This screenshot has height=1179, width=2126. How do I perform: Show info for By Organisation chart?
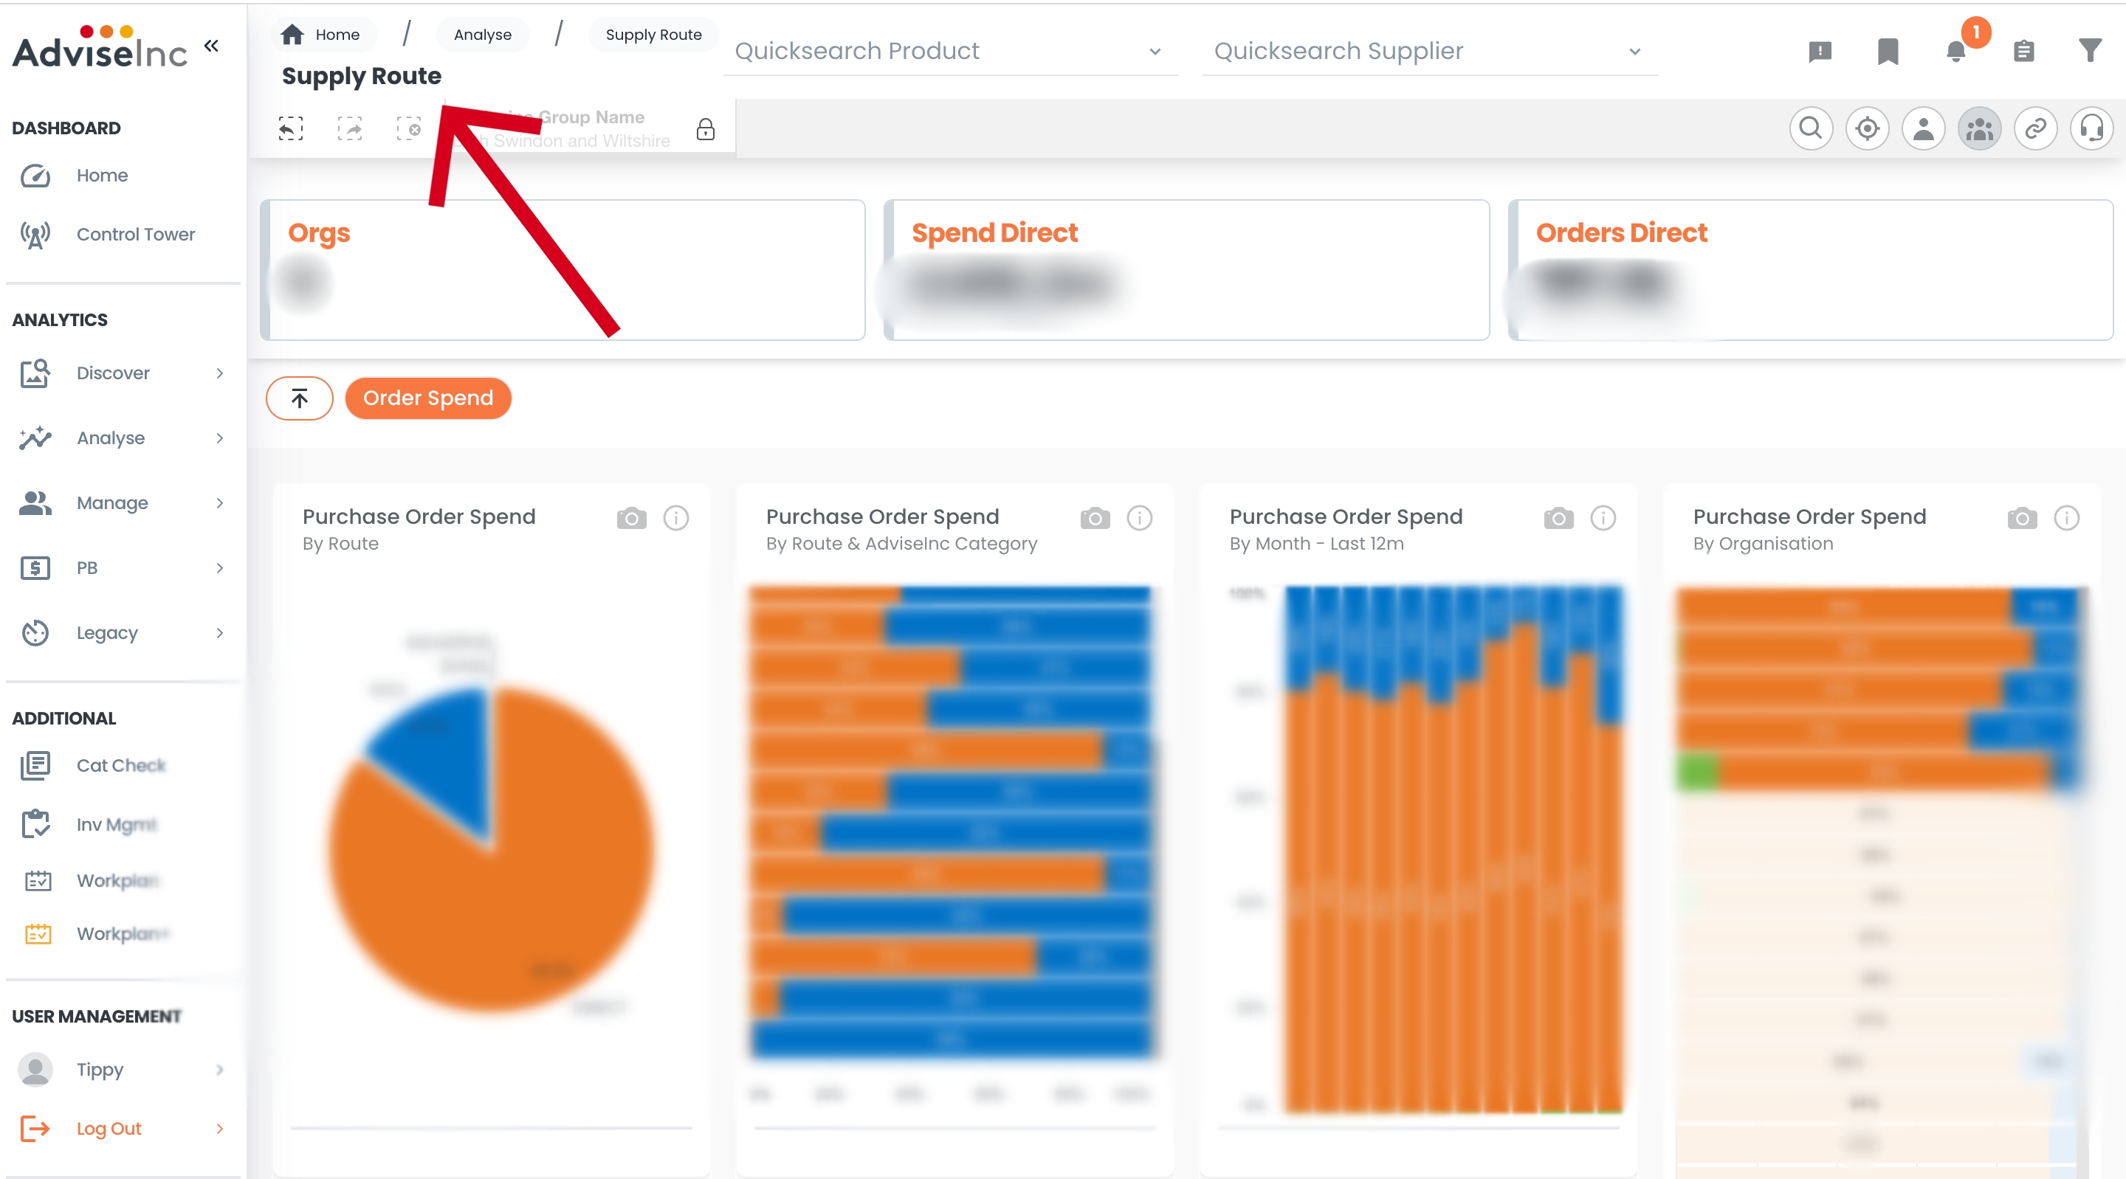(x=2067, y=518)
